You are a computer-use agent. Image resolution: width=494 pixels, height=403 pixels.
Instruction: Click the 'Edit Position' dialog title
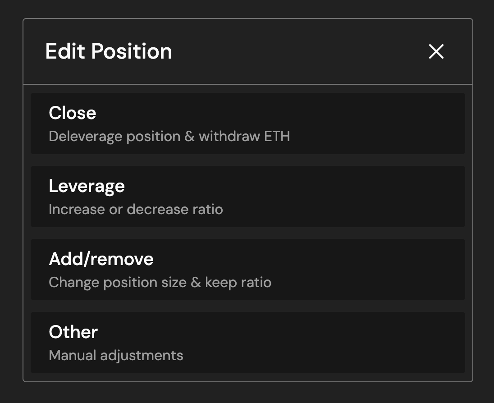pos(109,51)
